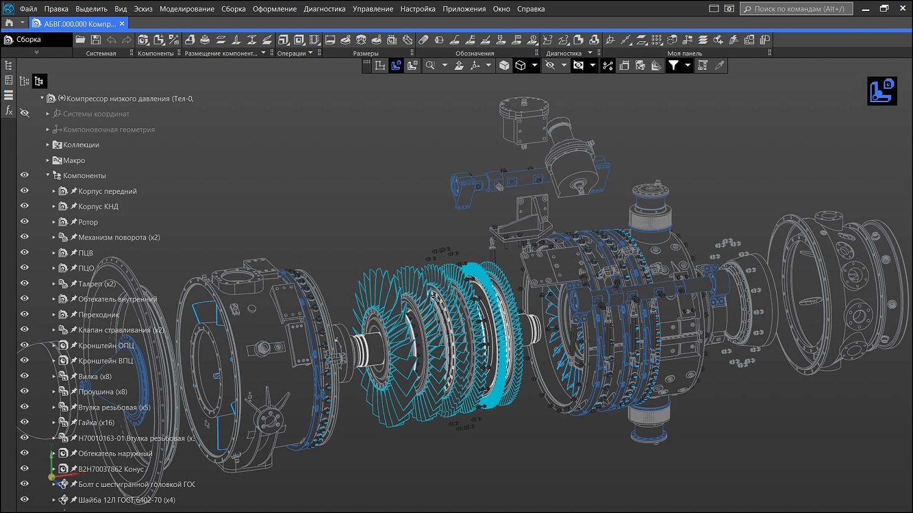Open the Диагностика menu
The image size is (913, 513).
coord(324,9)
